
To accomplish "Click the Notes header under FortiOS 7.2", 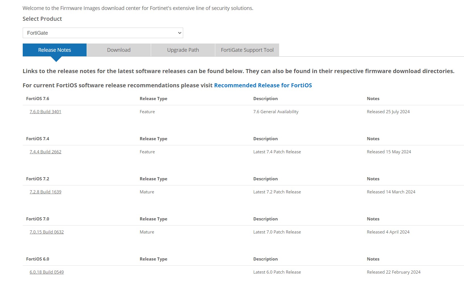I will 373,179.
